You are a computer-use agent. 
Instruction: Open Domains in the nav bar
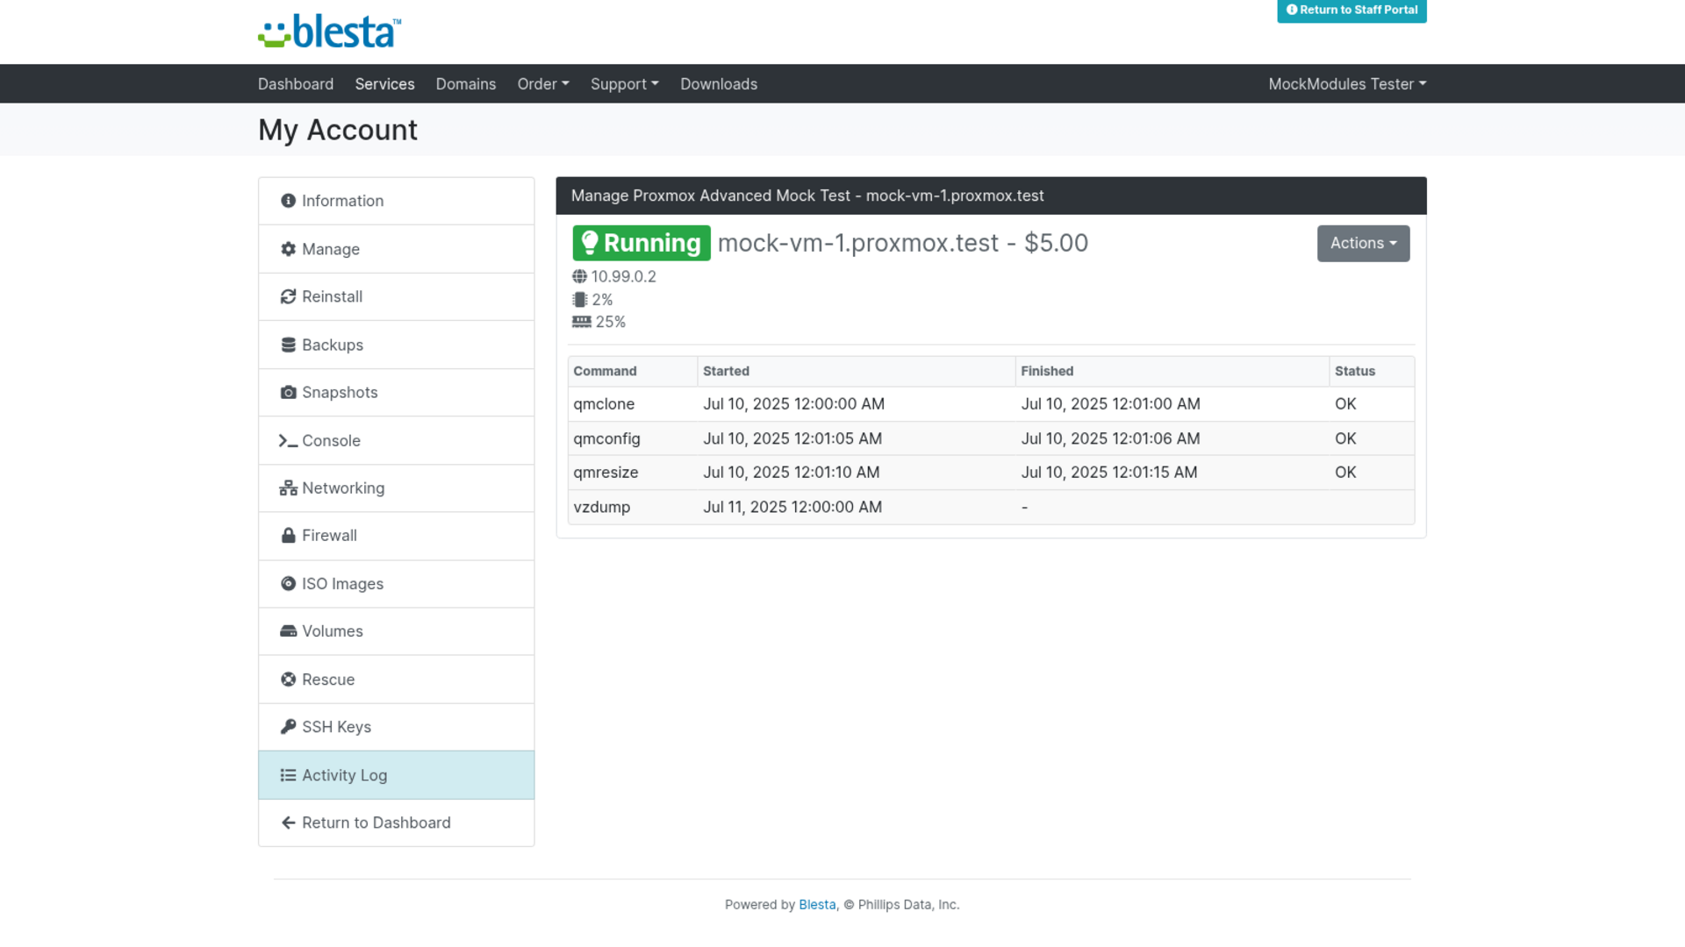click(466, 84)
